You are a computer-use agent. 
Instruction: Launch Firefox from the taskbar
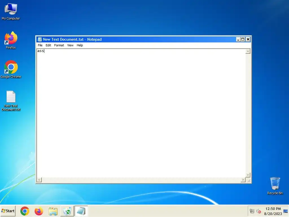click(39, 211)
